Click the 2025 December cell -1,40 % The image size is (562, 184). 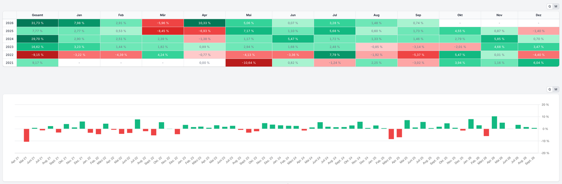pos(539,31)
